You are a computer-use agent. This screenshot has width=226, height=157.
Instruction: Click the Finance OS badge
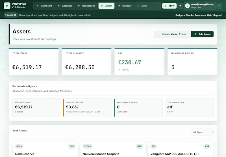pos(11,15)
